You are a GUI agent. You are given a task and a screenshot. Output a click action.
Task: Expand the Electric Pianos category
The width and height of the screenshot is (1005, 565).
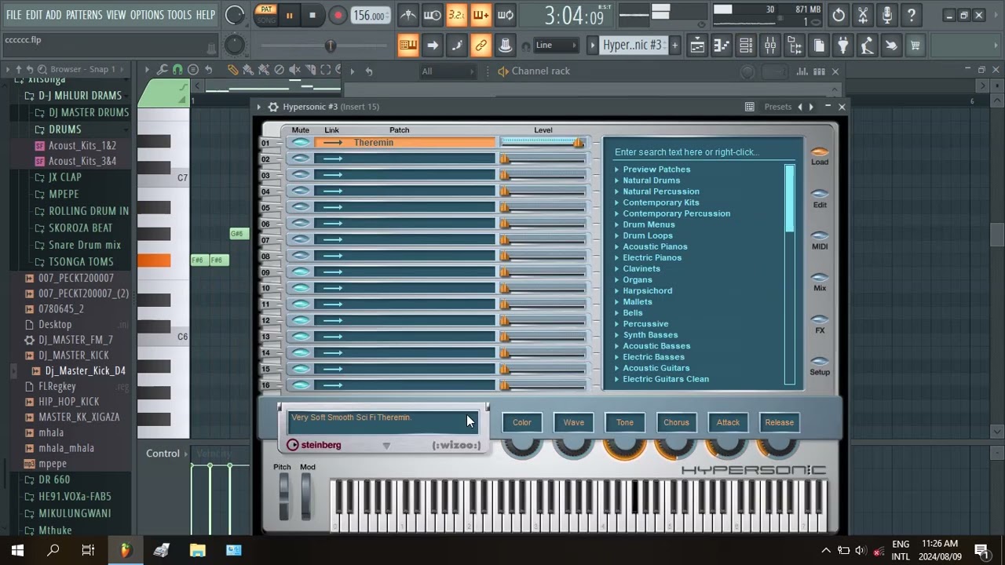click(617, 257)
